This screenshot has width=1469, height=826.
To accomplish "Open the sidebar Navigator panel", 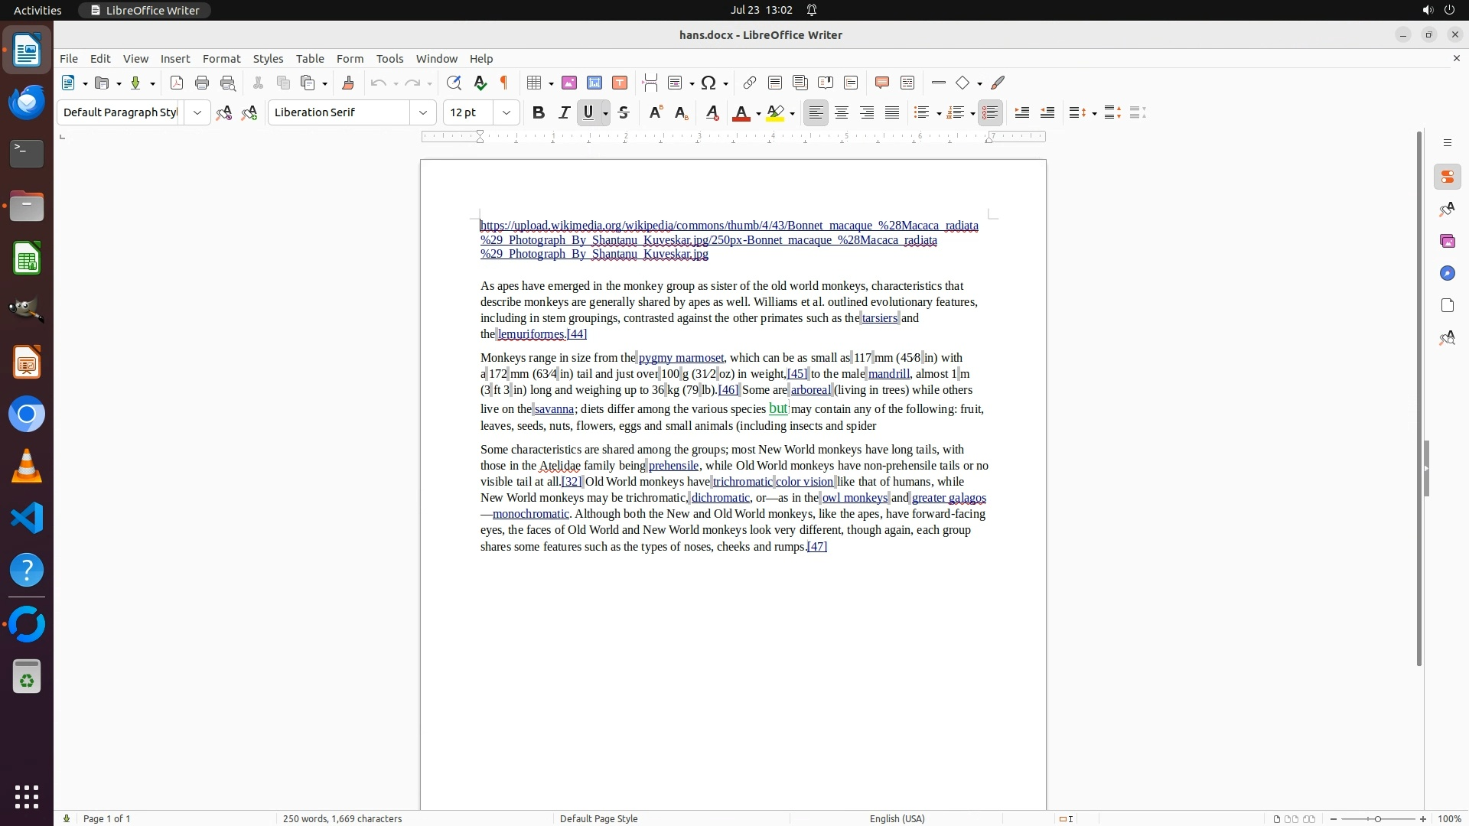I will point(1447,274).
